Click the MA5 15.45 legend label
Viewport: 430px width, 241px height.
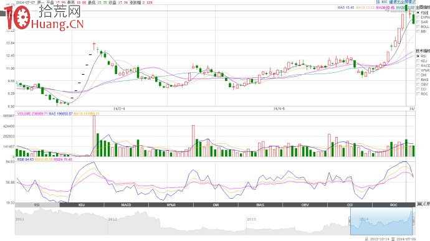(345, 7)
